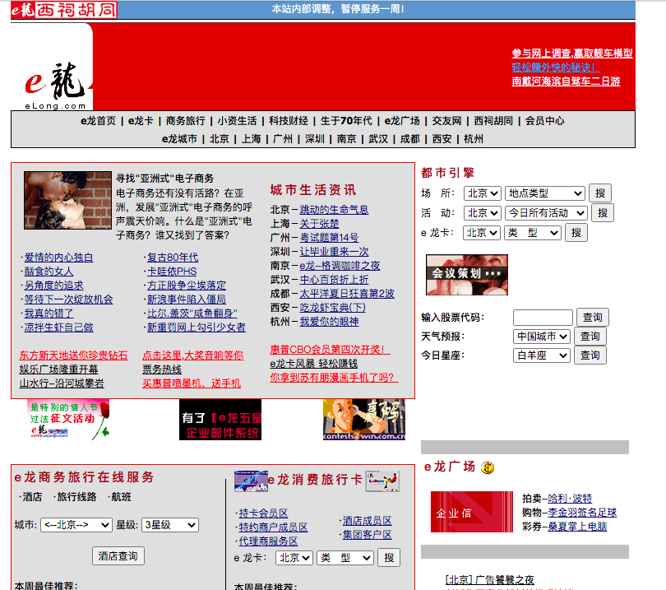Open the 地点类型 dropdown
Viewport: 666px width, 590px height.
pyautogui.click(x=545, y=193)
